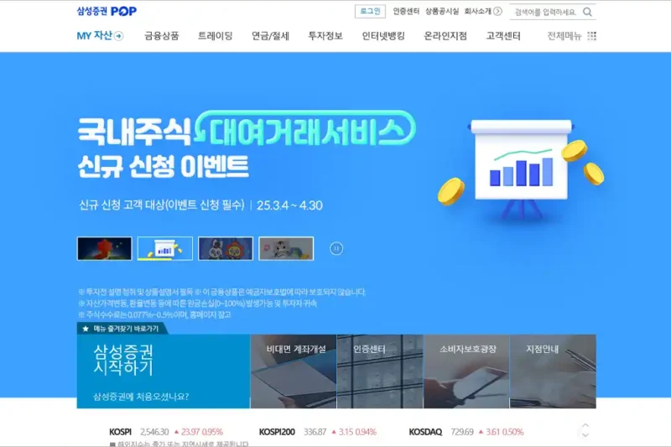Viewport: 671px width, 447px height.
Task: Open 회사소개 link
Action: tap(477, 11)
